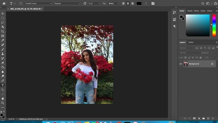Toggle text orientation in options bar
Viewport: 218px width, 123px height.
click(x=21, y=3)
